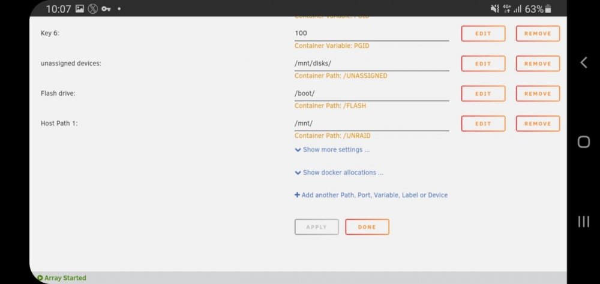Edit the Key 6 variable
600x284 pixels.
coord(483,34)
